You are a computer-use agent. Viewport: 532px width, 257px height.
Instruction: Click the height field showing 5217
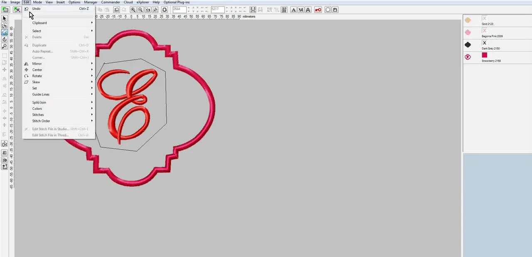pos(217,10)
